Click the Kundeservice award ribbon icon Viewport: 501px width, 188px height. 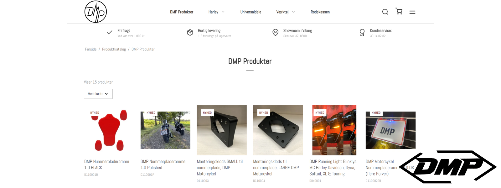pos(362,33)
